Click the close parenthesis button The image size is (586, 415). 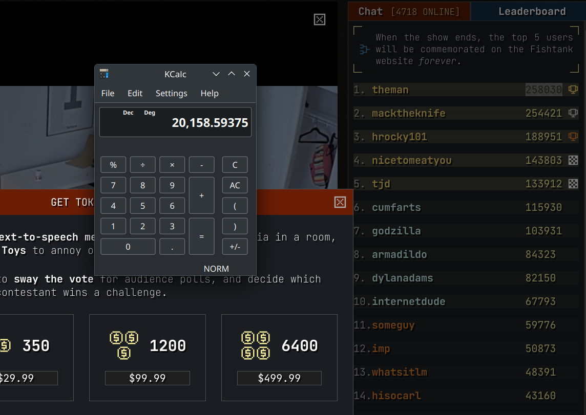tap(235, 227)
